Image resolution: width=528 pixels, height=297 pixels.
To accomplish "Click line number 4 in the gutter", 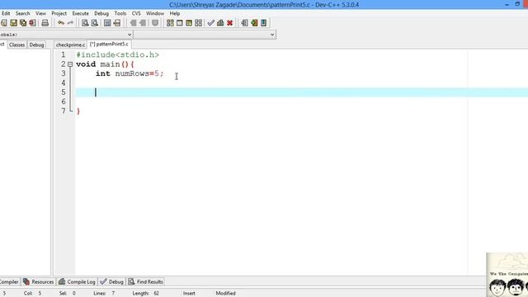I will [x=64, y=83].
